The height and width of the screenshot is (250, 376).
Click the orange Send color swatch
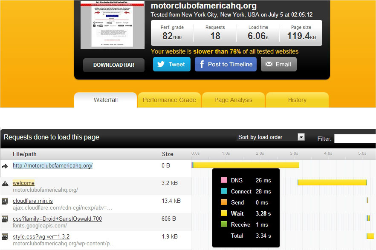click(224, 202)
